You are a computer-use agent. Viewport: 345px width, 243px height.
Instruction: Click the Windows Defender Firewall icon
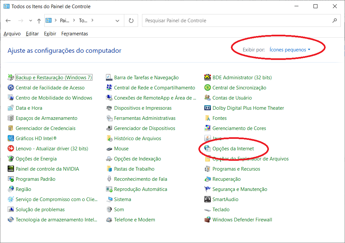pyautogui.click(x=208, y=219)
